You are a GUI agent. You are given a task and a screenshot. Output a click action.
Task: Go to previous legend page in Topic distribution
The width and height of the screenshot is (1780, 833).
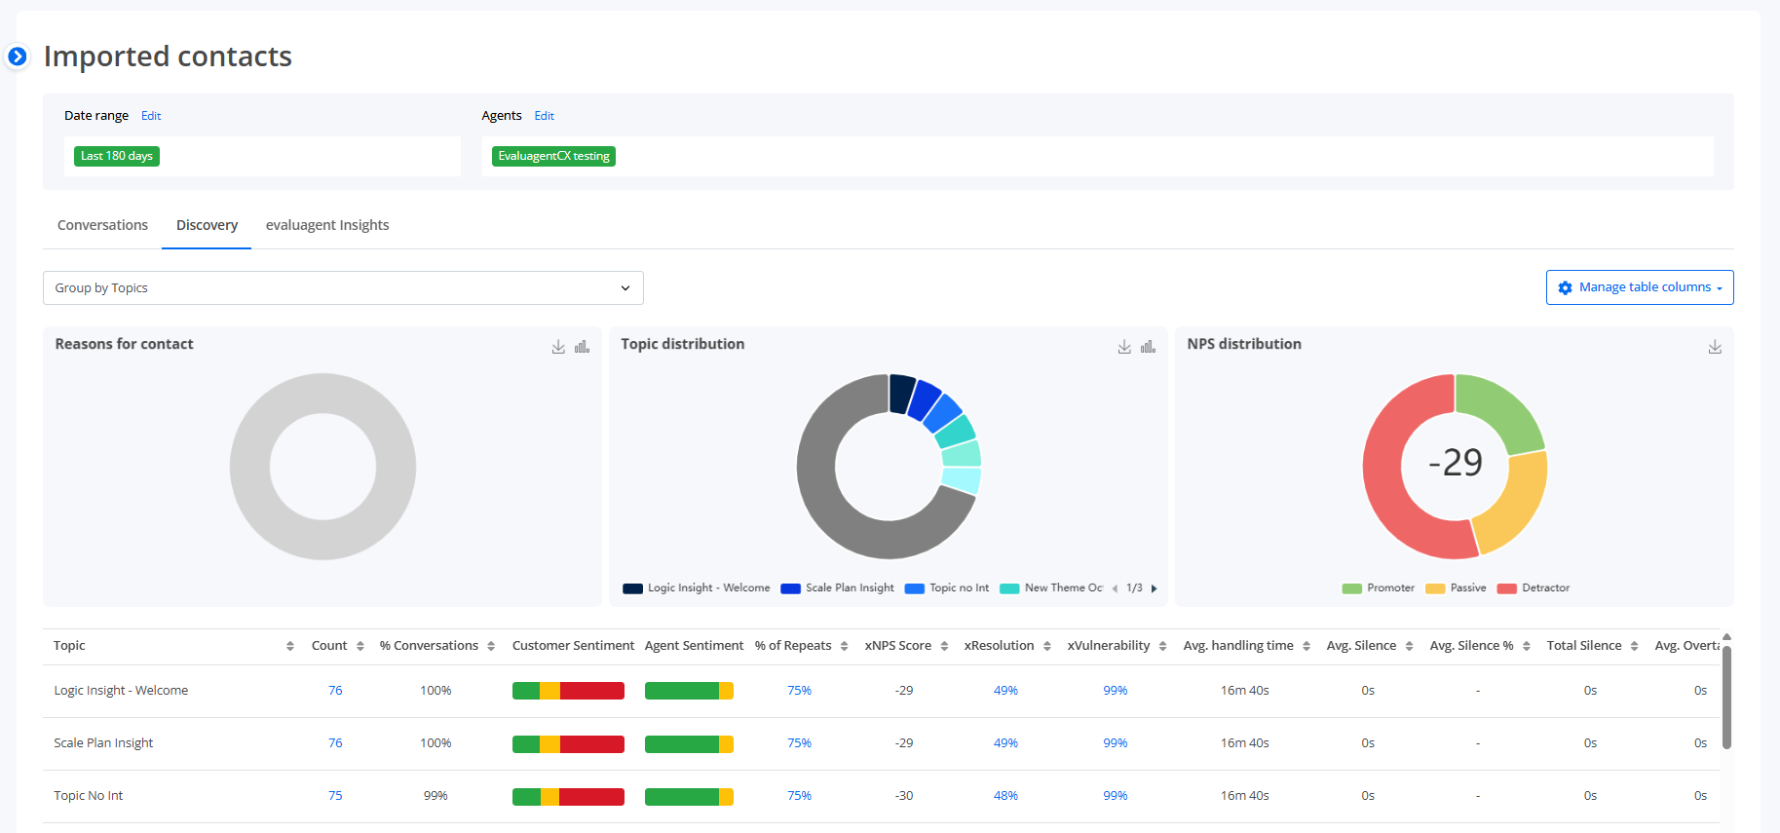click(x=1115, y=588)
